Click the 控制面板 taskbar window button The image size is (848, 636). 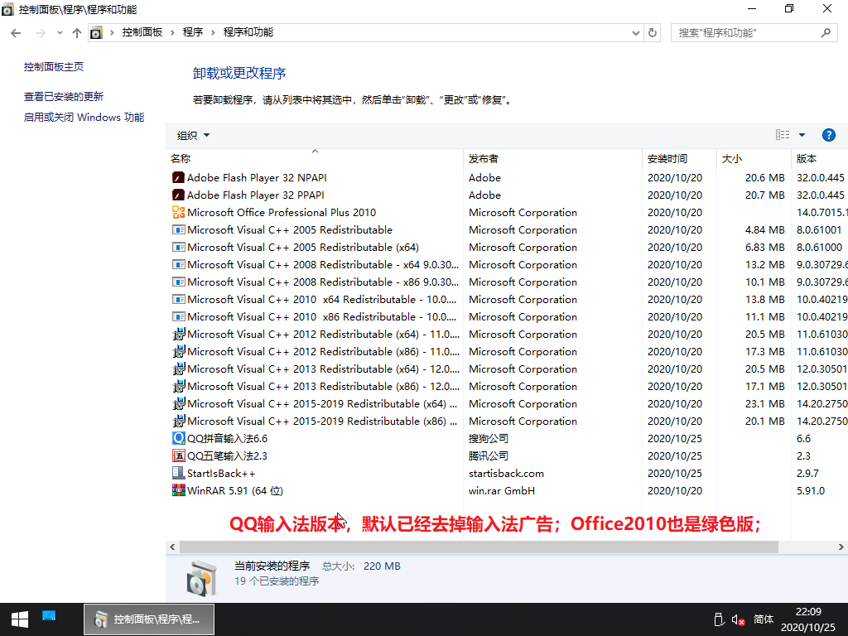pos(149,619)
